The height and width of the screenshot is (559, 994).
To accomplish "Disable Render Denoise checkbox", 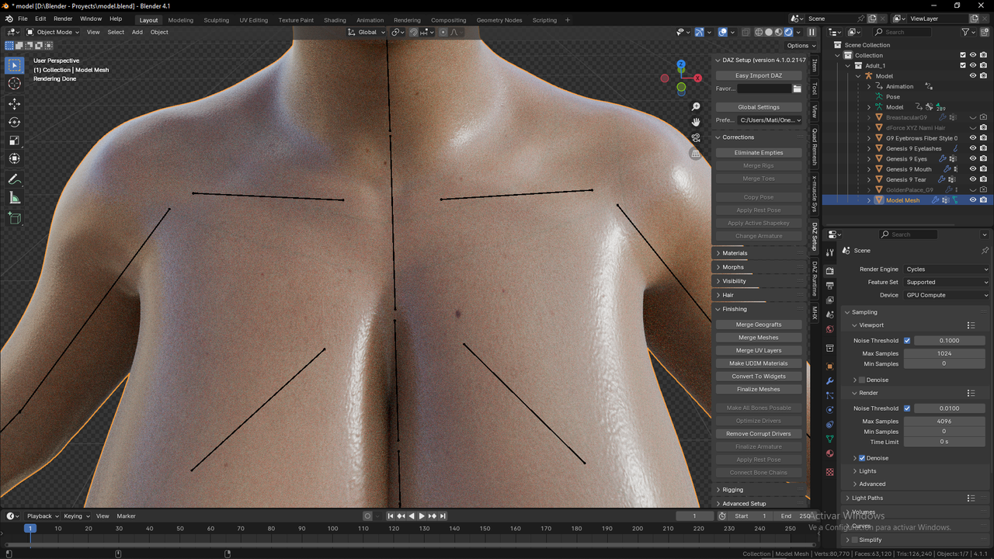I will click(861, 458).
